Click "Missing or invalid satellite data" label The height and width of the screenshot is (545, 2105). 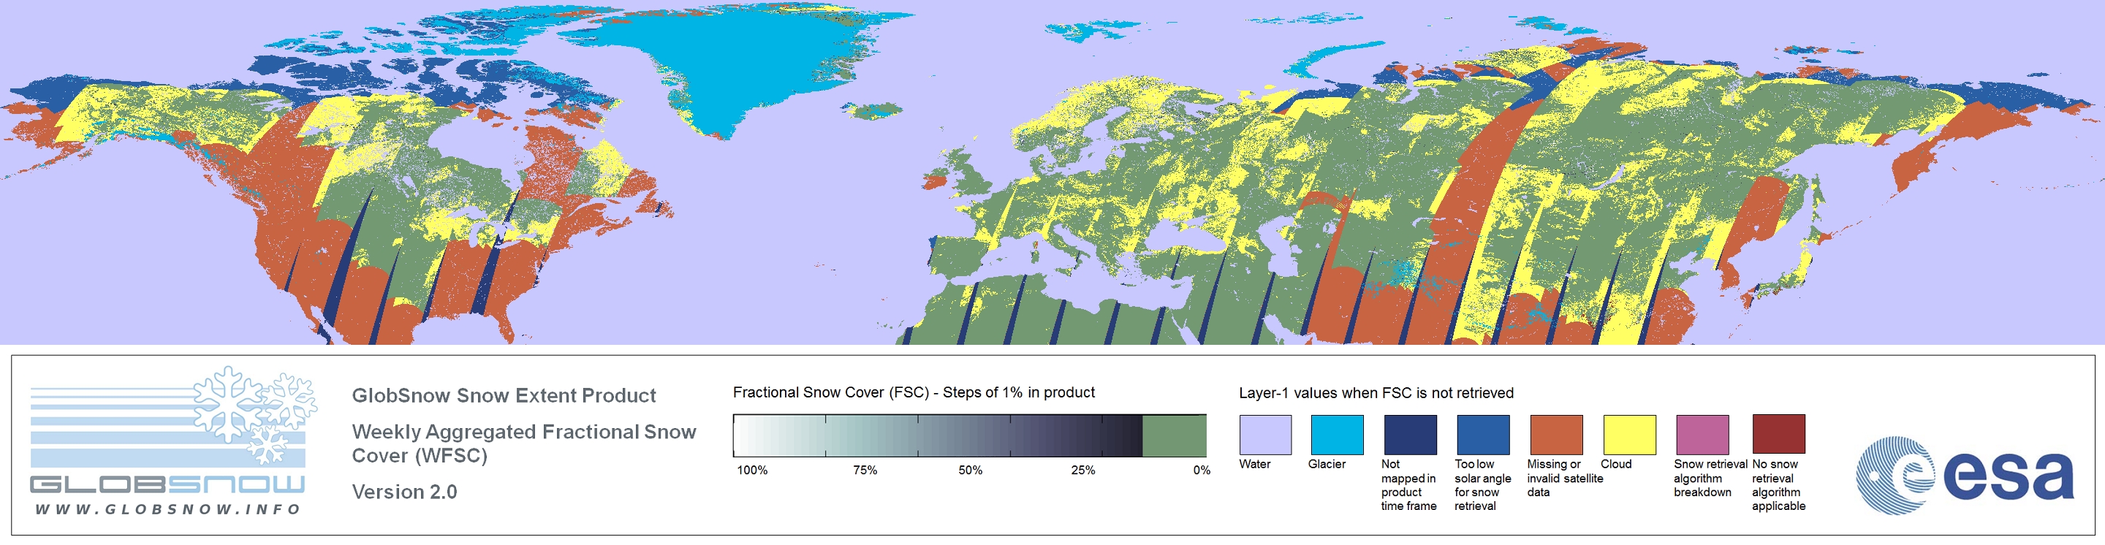[1564, 478]
